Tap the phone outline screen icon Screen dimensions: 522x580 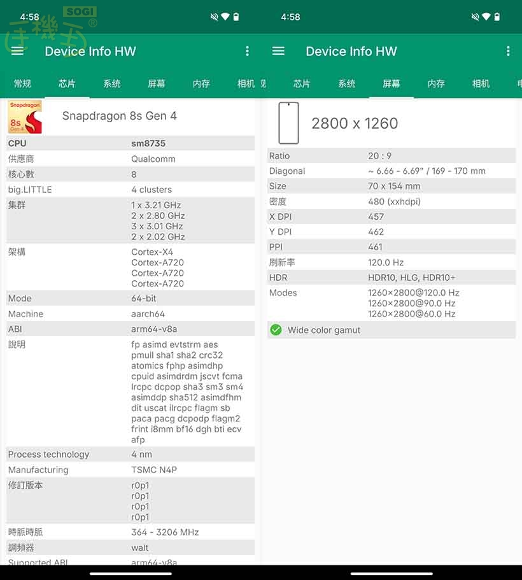coord(288,123)
